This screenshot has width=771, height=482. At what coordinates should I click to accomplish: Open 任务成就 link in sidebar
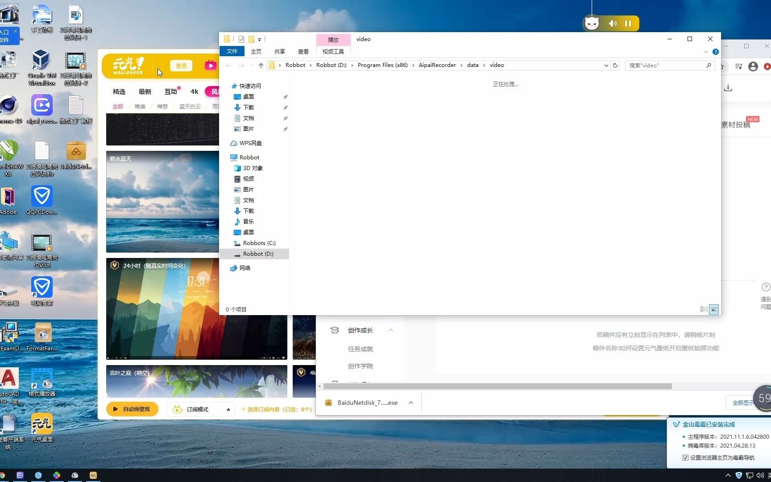[361, 349]
